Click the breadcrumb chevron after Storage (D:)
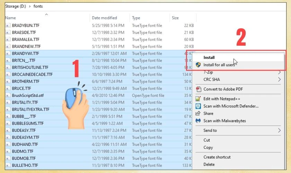The height and width of the screenshot is (173, 291). click(x=30, y=6)
